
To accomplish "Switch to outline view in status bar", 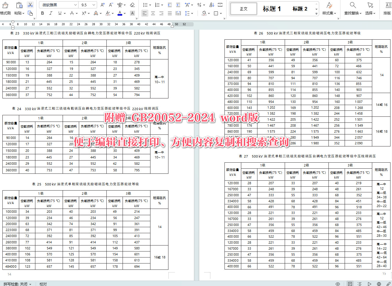I will coord(359,284).
